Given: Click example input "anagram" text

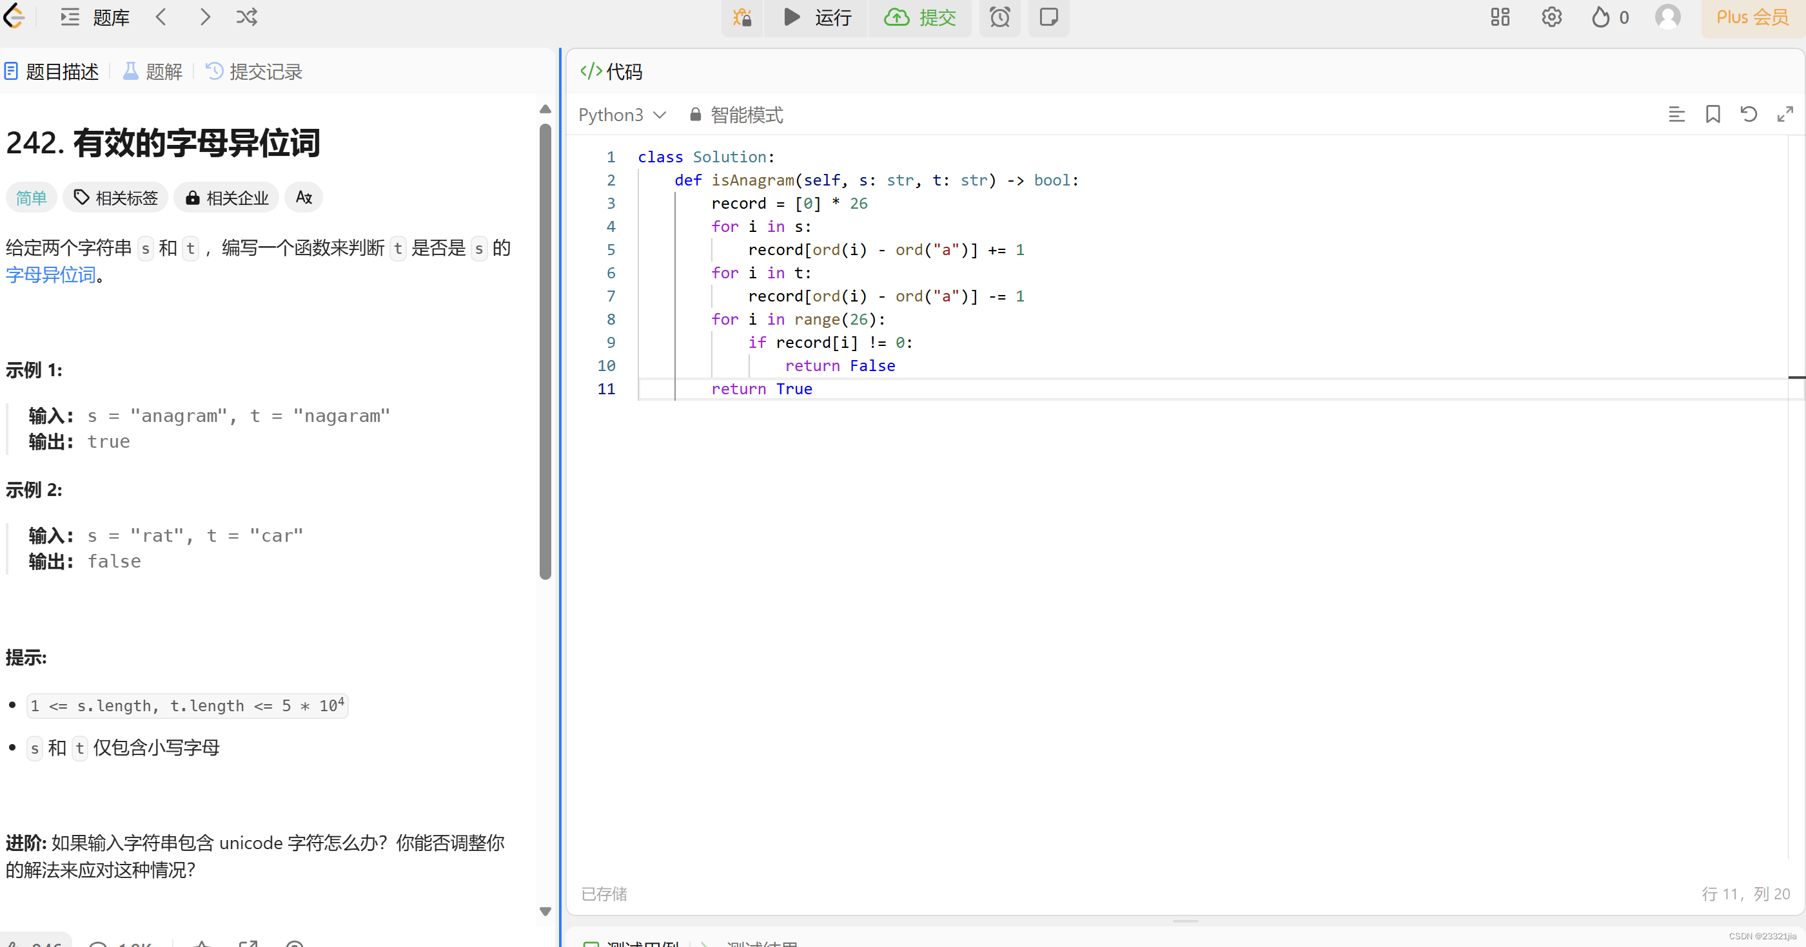Looking at the screenshot, I should click(x=179, y=416).
